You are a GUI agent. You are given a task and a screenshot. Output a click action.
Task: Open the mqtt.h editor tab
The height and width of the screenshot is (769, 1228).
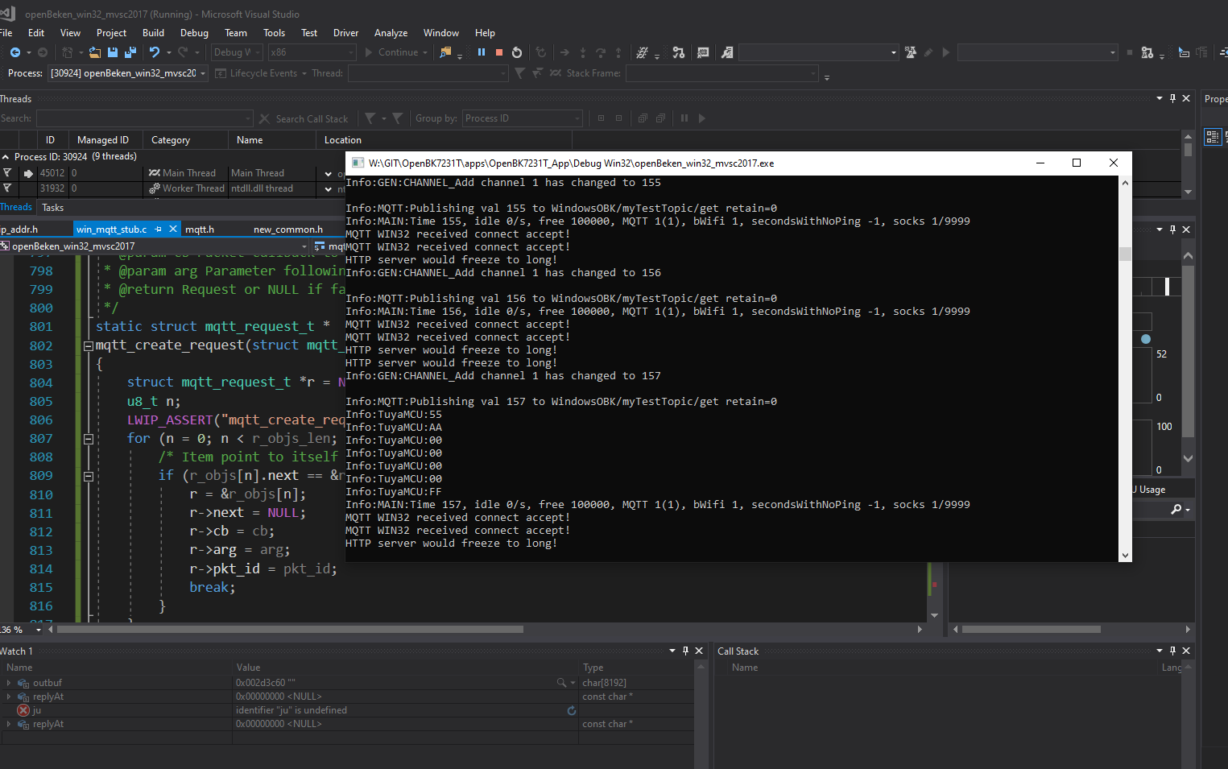pos(200,229)
